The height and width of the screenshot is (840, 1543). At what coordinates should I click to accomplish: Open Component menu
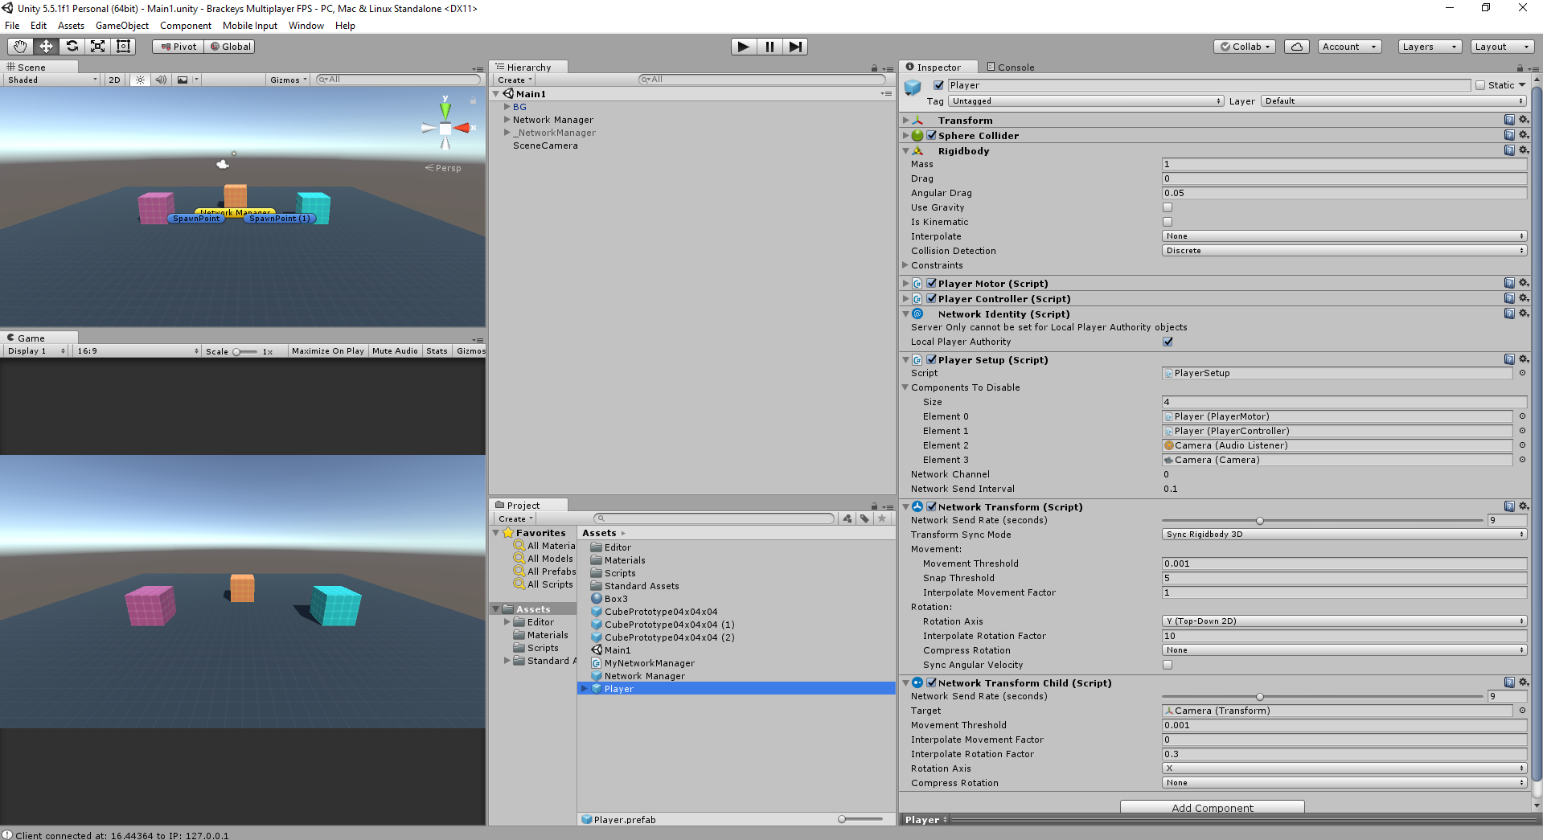click(186, 26)
